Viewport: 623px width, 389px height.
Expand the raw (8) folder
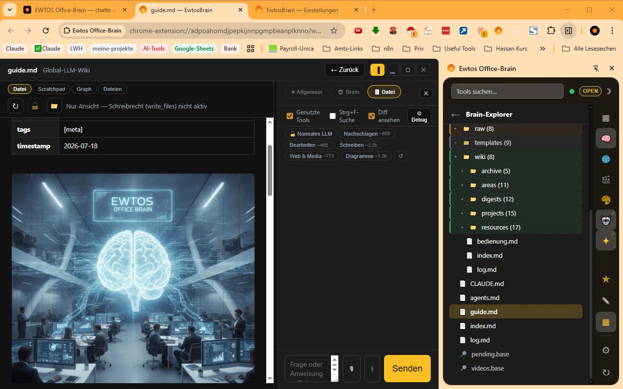[x=516, y=129]
